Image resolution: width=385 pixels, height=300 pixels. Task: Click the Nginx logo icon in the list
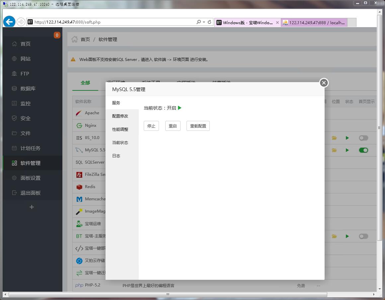(x=79, y=125)
